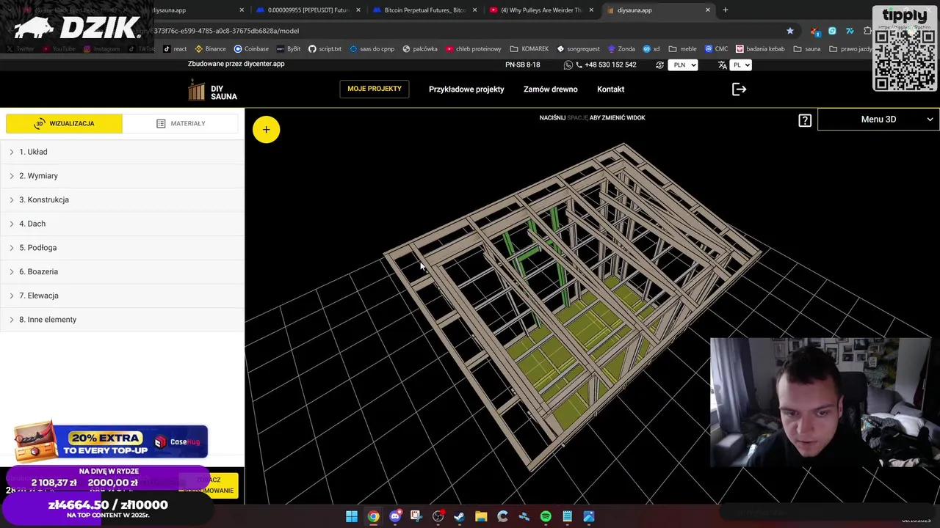Open Windows Start menu
The height and width of the screenshot is (528, 940).
352,516
